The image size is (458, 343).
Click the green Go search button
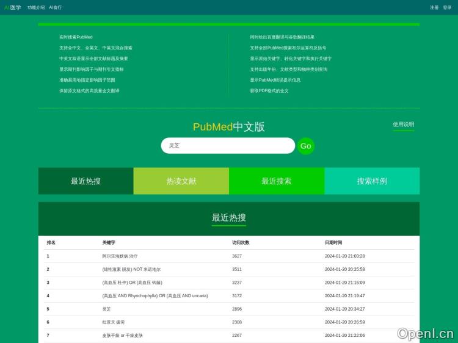pyautogui.click(x=306, y=146)
